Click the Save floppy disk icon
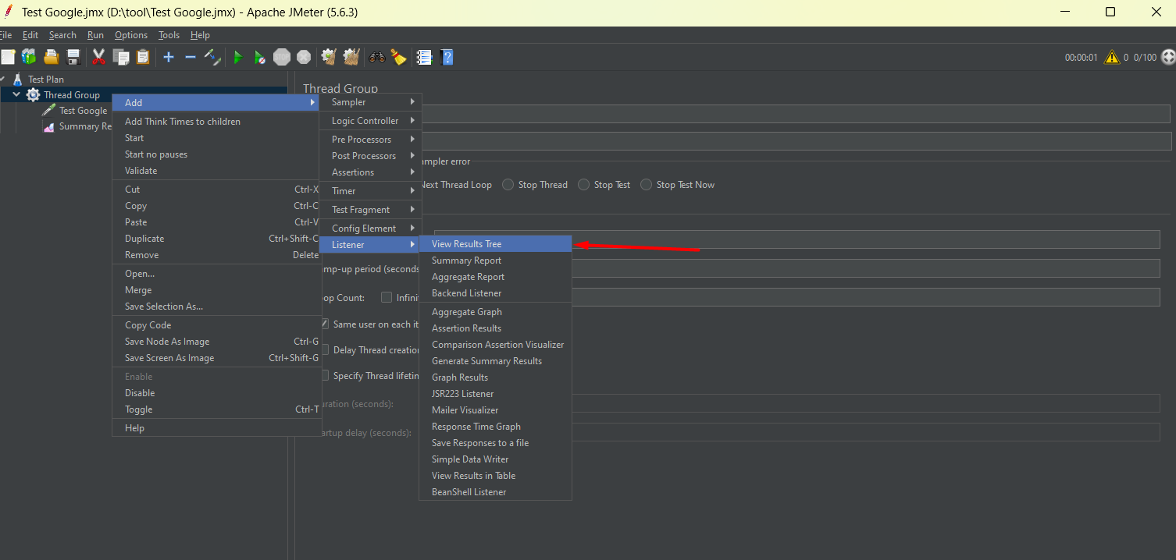 click(73, 57)
